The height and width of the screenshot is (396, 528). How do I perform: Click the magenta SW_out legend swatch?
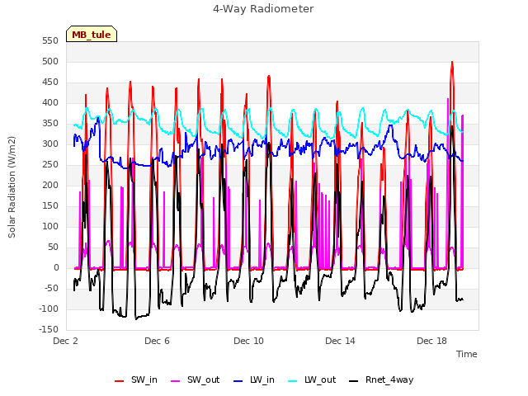pos(176,381)
